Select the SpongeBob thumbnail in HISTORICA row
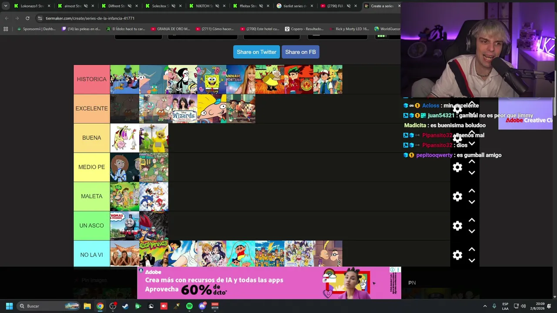The height and width of the screenshot is (313, 557). click(x=211, y=79)
